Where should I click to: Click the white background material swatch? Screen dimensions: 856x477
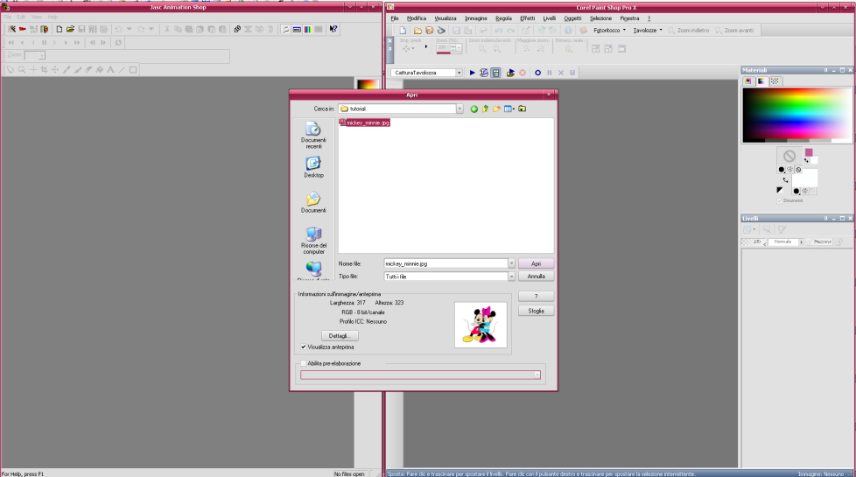tap(804, 178)
